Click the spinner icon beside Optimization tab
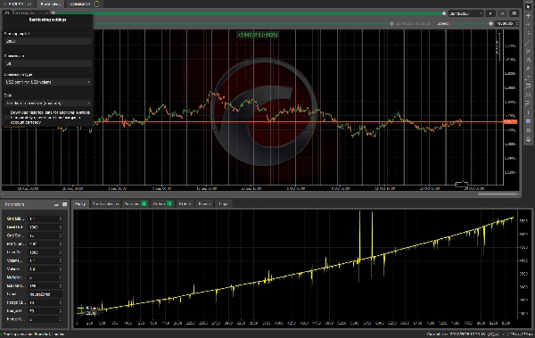535x338 pixels. (x=96, y=4)
